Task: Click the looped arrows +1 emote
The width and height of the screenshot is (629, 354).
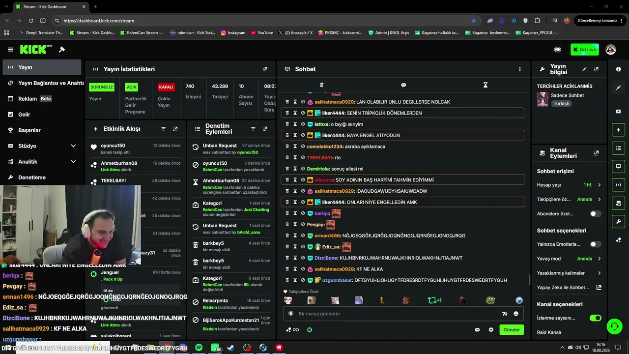Action: [x=434, y=300]
